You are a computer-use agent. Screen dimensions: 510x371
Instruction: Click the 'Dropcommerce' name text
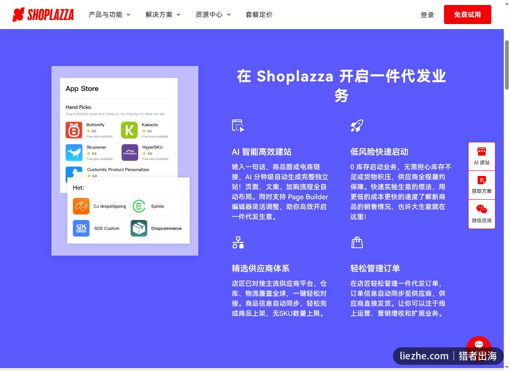(166, 228)
